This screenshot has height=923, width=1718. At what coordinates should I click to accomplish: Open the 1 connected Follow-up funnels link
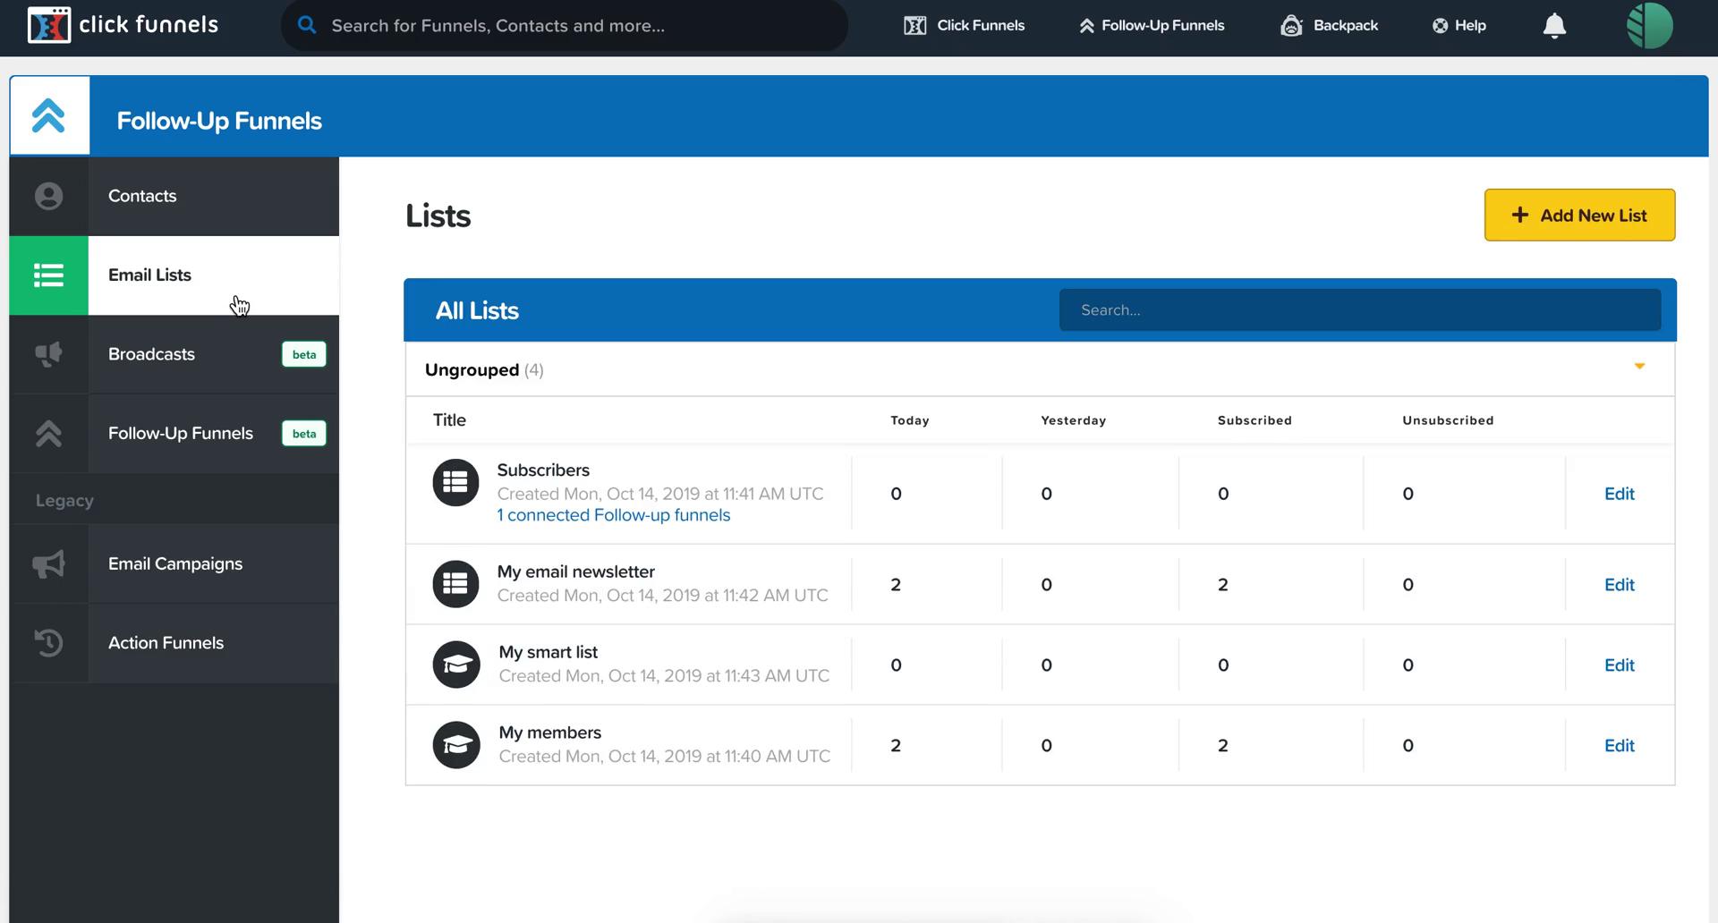pos(614,515)
